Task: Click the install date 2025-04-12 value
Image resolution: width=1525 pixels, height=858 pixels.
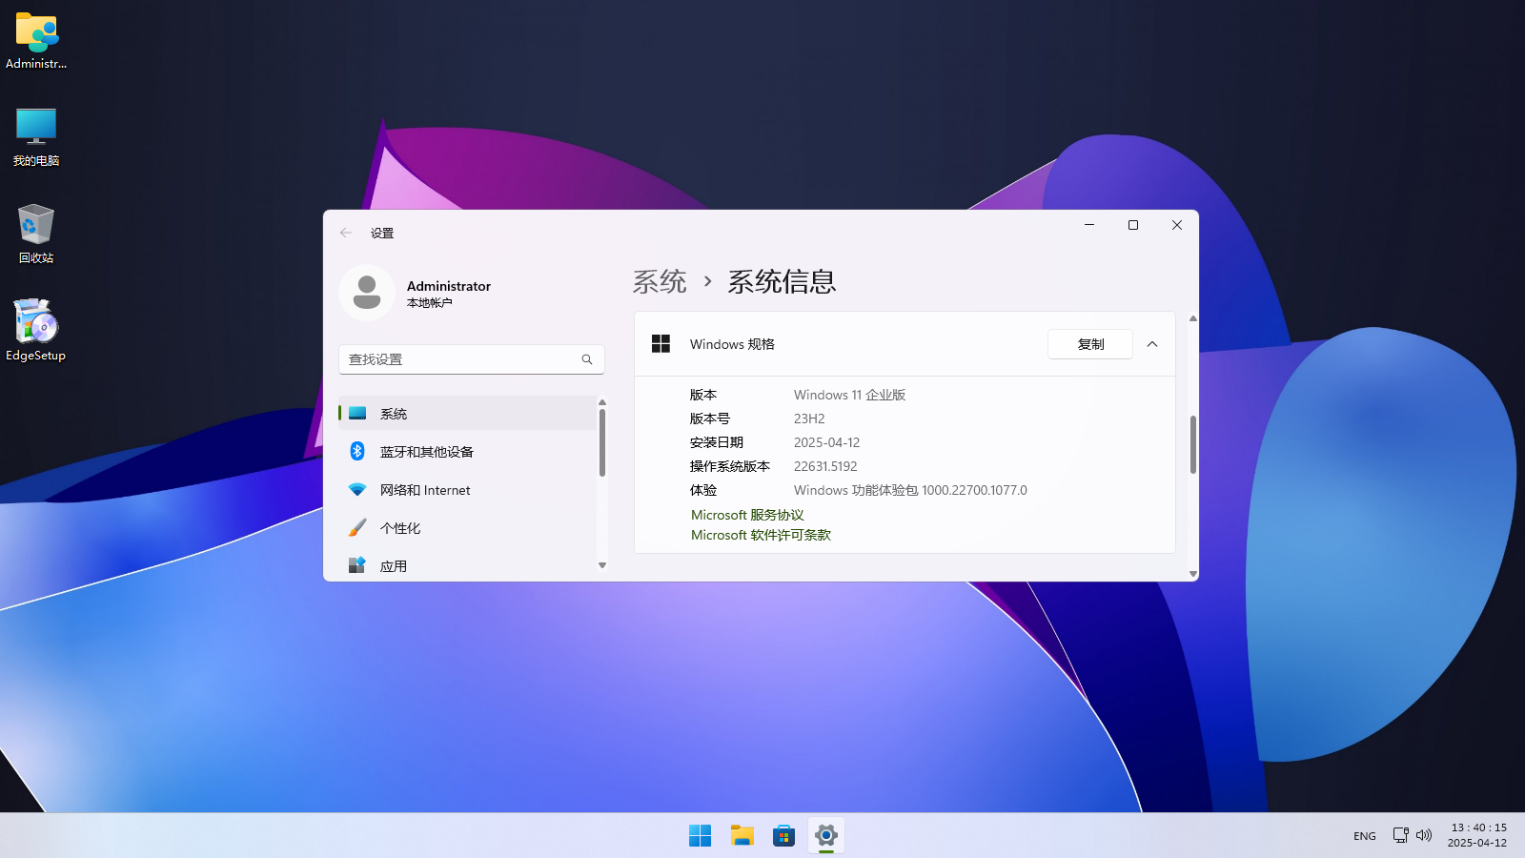Action: (826, 442)
